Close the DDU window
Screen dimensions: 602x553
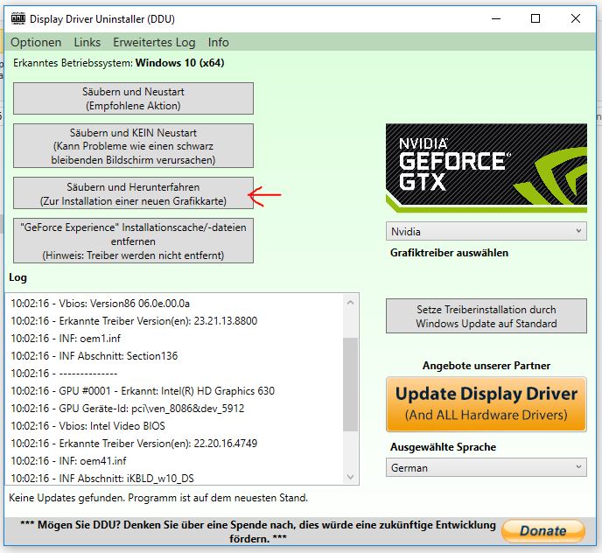(x=576, y=18)
